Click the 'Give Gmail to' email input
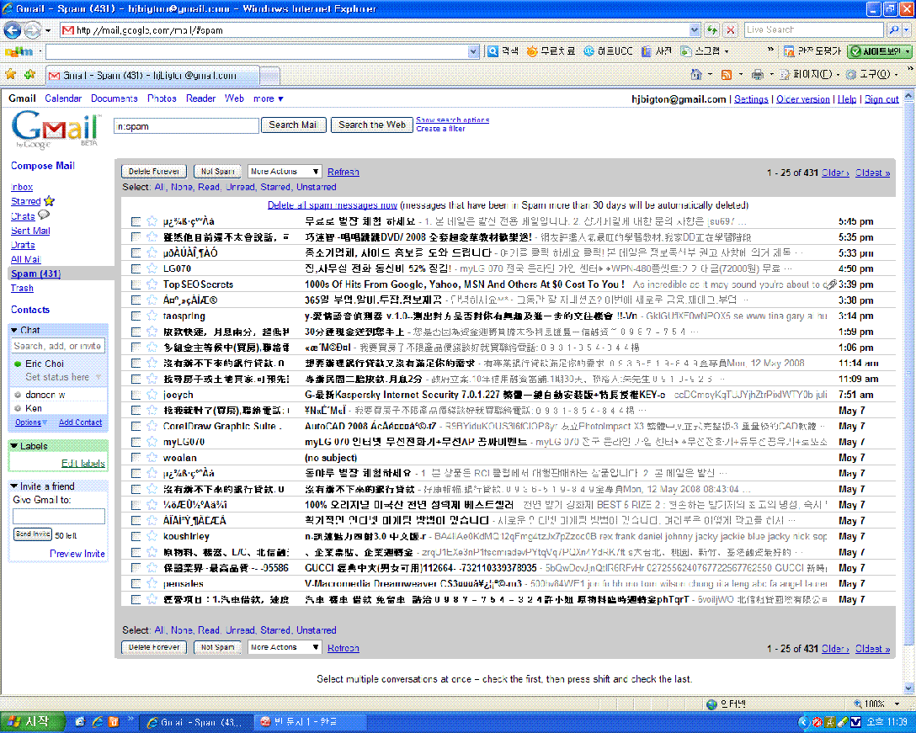Viewport: 916px width, 733px height. pos(59,517)
